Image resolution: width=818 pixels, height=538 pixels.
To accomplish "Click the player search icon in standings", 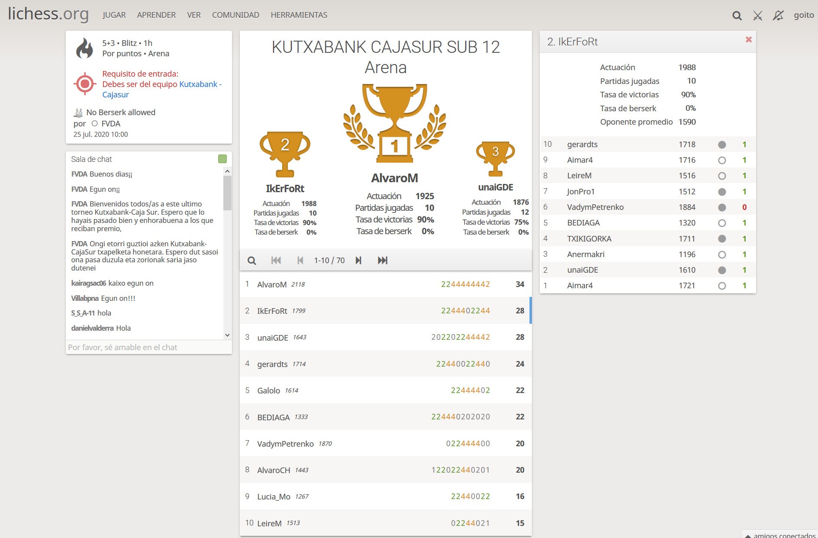I will (x=251, y=261).
